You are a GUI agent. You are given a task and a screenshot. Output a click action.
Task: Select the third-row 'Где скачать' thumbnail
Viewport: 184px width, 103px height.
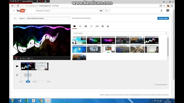[79, 57]
